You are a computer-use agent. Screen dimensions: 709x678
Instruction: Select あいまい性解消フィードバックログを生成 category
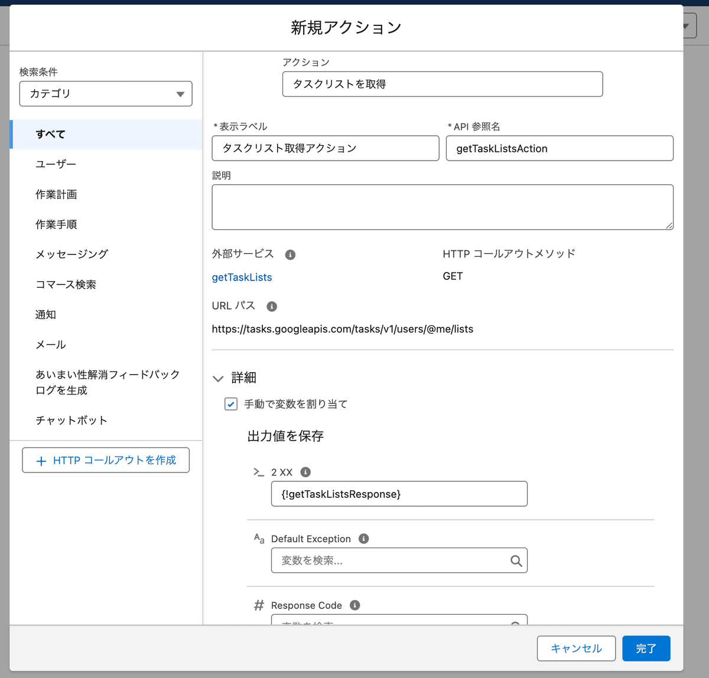click(x=106, y=382)
